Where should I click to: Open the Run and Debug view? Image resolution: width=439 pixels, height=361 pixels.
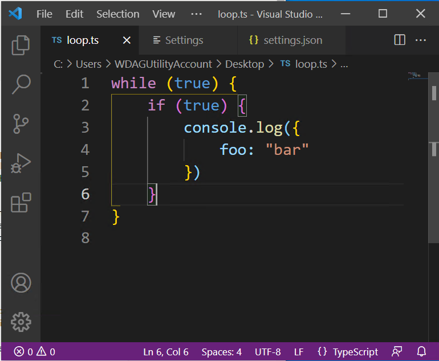(21, 163)
